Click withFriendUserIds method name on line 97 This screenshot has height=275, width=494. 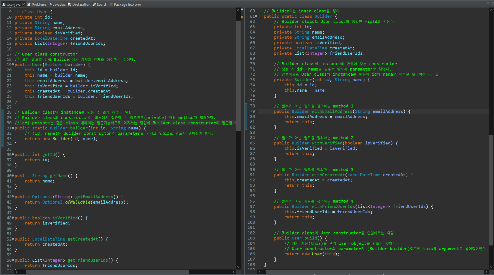click(333, 206)
